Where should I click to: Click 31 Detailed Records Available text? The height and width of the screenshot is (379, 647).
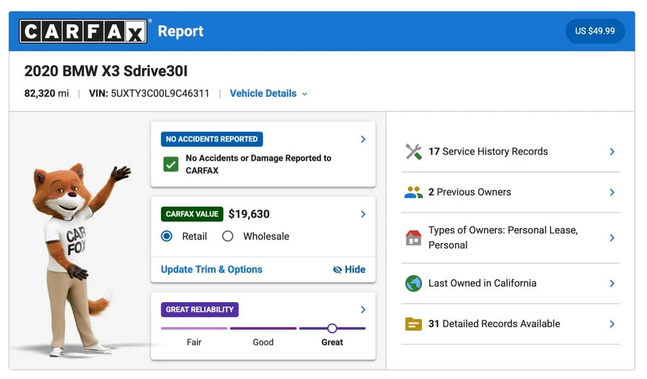coord(494,324)
